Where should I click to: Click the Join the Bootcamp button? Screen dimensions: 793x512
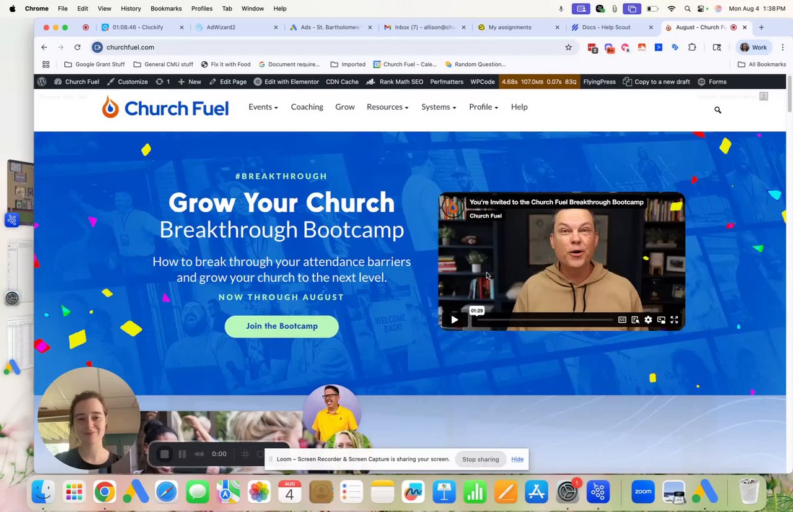(282, 326)
